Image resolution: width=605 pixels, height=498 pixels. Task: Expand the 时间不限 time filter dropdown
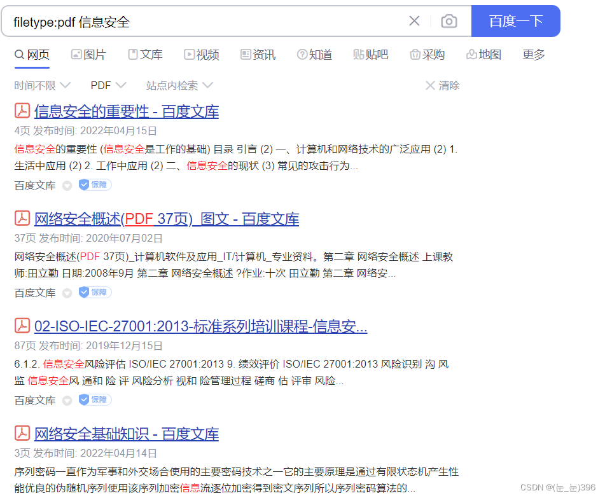click(x=43, y=85)
